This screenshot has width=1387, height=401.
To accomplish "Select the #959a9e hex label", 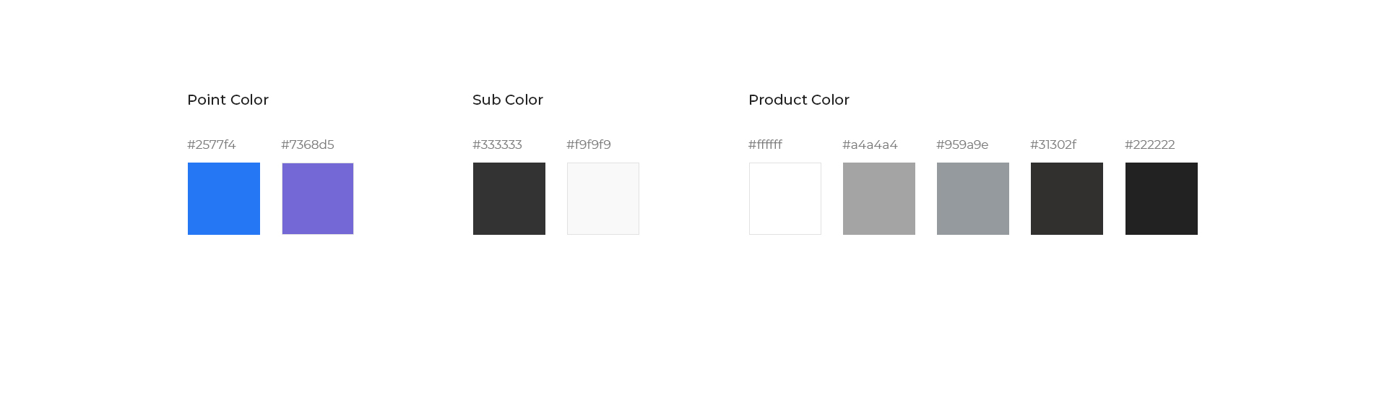I will (962, 145).
